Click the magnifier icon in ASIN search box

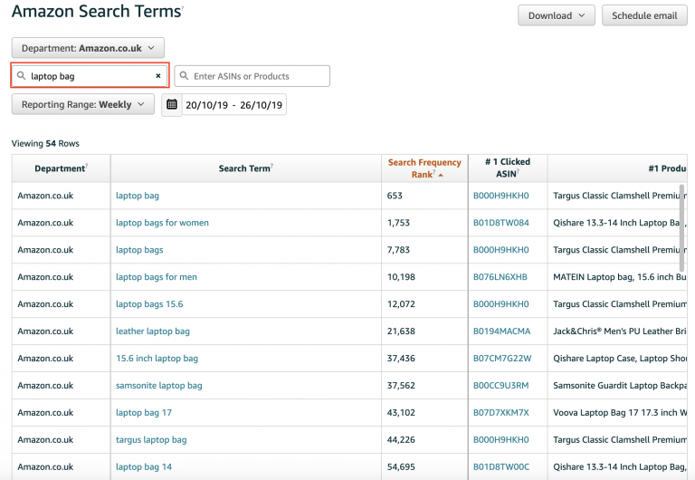184,76
